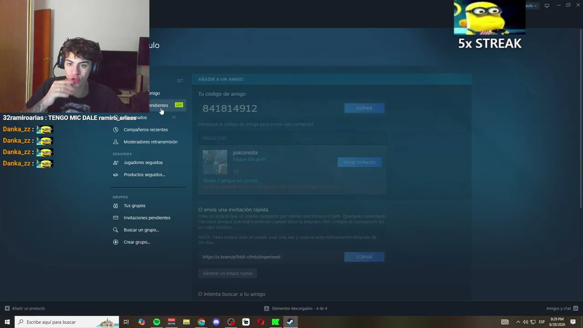Click the Productos seguidos megaphone icon
Screen dimensions: 583x328
[116, 174]
